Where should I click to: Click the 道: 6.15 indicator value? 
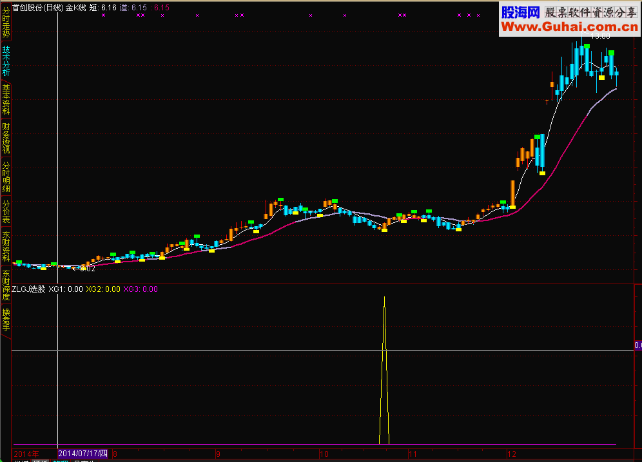(133, 7)
